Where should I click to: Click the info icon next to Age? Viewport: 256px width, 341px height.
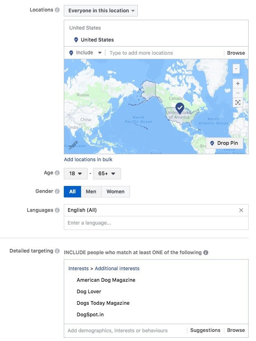tap(57, 173)
